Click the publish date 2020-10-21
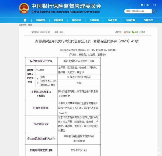Screen dimensions: 162x156 coord(45,32)
